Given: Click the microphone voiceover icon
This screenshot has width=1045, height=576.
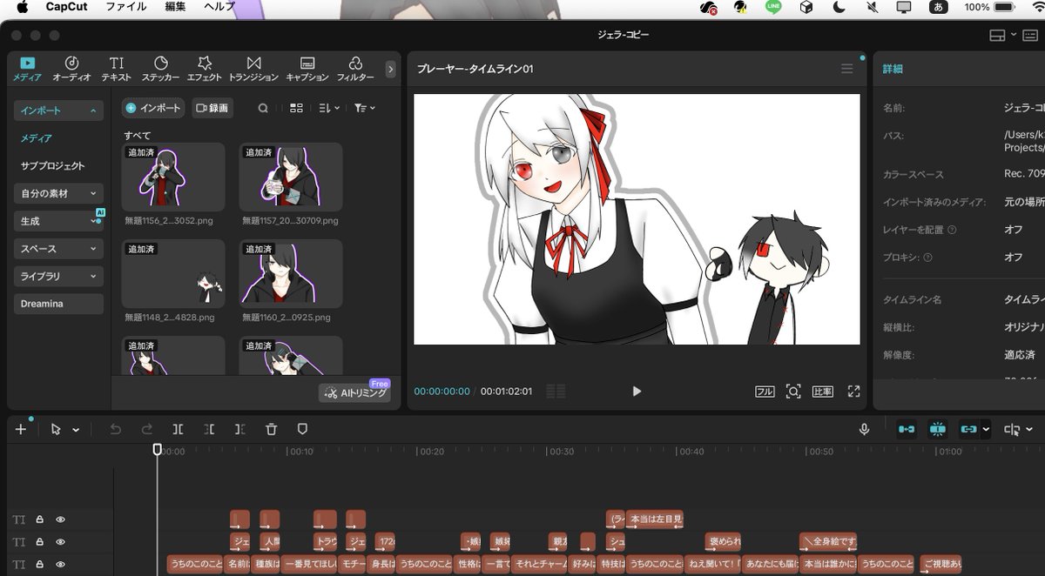Looking at the screenshot, I should click(865, 429).
